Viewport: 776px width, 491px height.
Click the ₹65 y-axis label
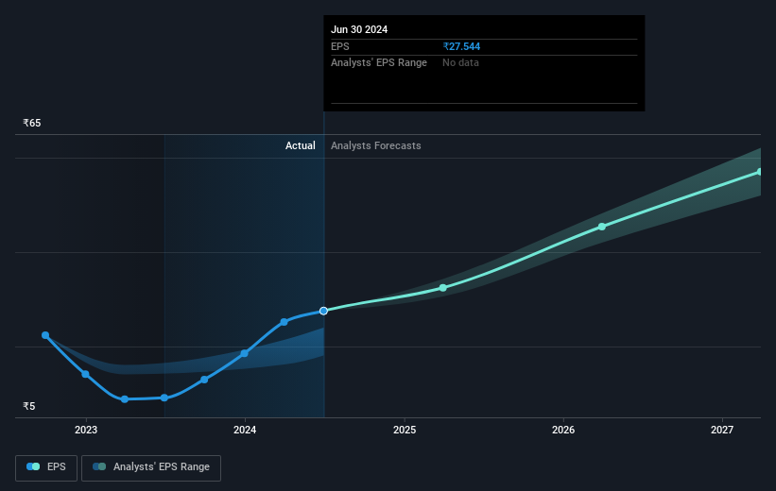32,123
